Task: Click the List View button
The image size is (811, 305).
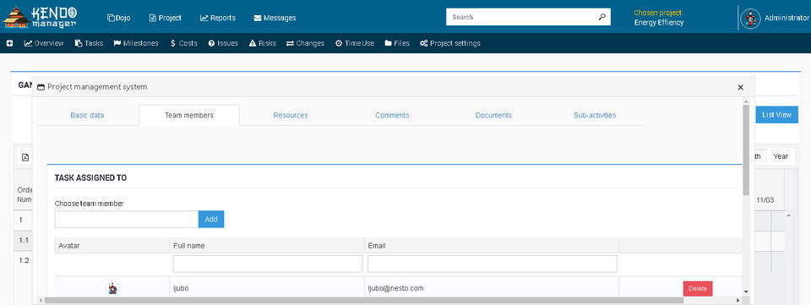Action: pyautogui.click(x=777, y=115)
